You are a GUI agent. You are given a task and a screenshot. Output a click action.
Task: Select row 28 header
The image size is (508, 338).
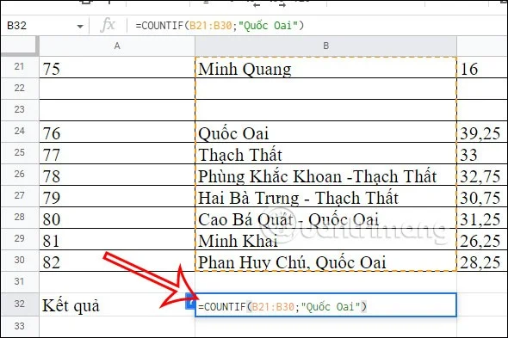[x=20, y=217]
